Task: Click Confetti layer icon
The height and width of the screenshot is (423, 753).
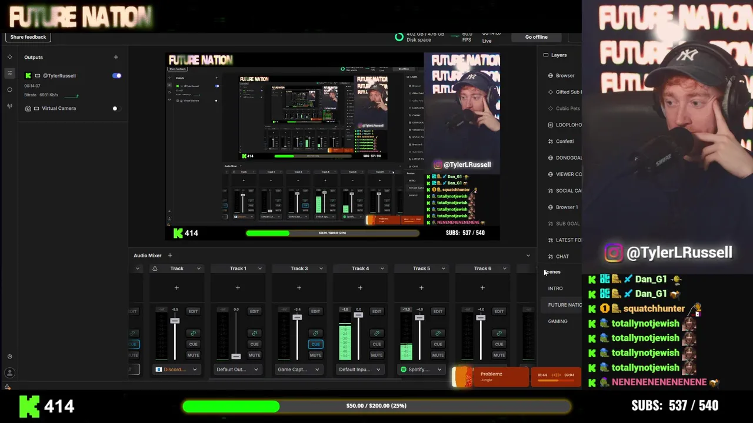Action: [551, 142]
